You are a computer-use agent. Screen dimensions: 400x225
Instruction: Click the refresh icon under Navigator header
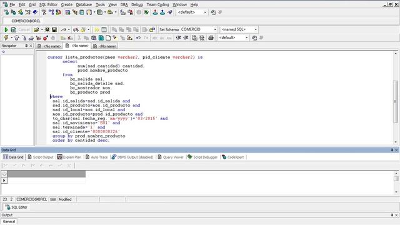coord(4,52)
